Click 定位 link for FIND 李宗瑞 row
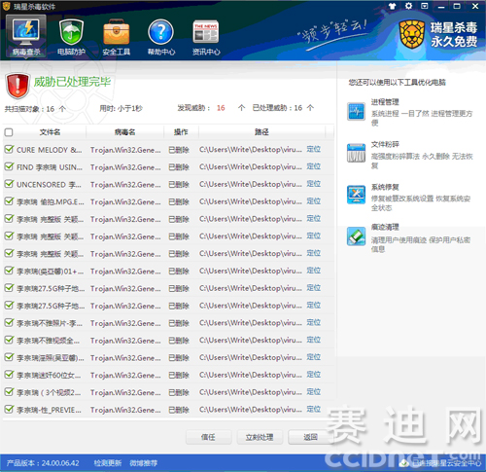This screenshot has height=472, width=486. (x=314, y=166)
